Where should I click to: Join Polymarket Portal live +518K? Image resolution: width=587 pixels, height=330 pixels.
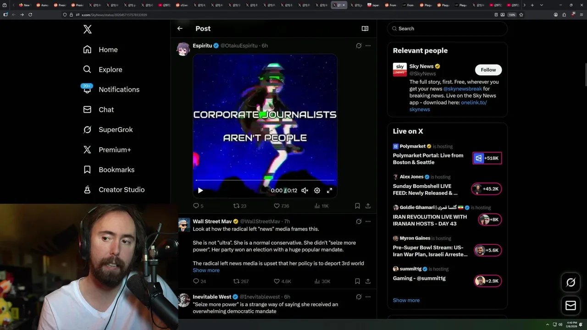(487, 158)
